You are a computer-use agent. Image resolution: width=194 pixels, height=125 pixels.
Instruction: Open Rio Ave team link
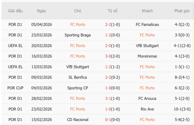147,109
